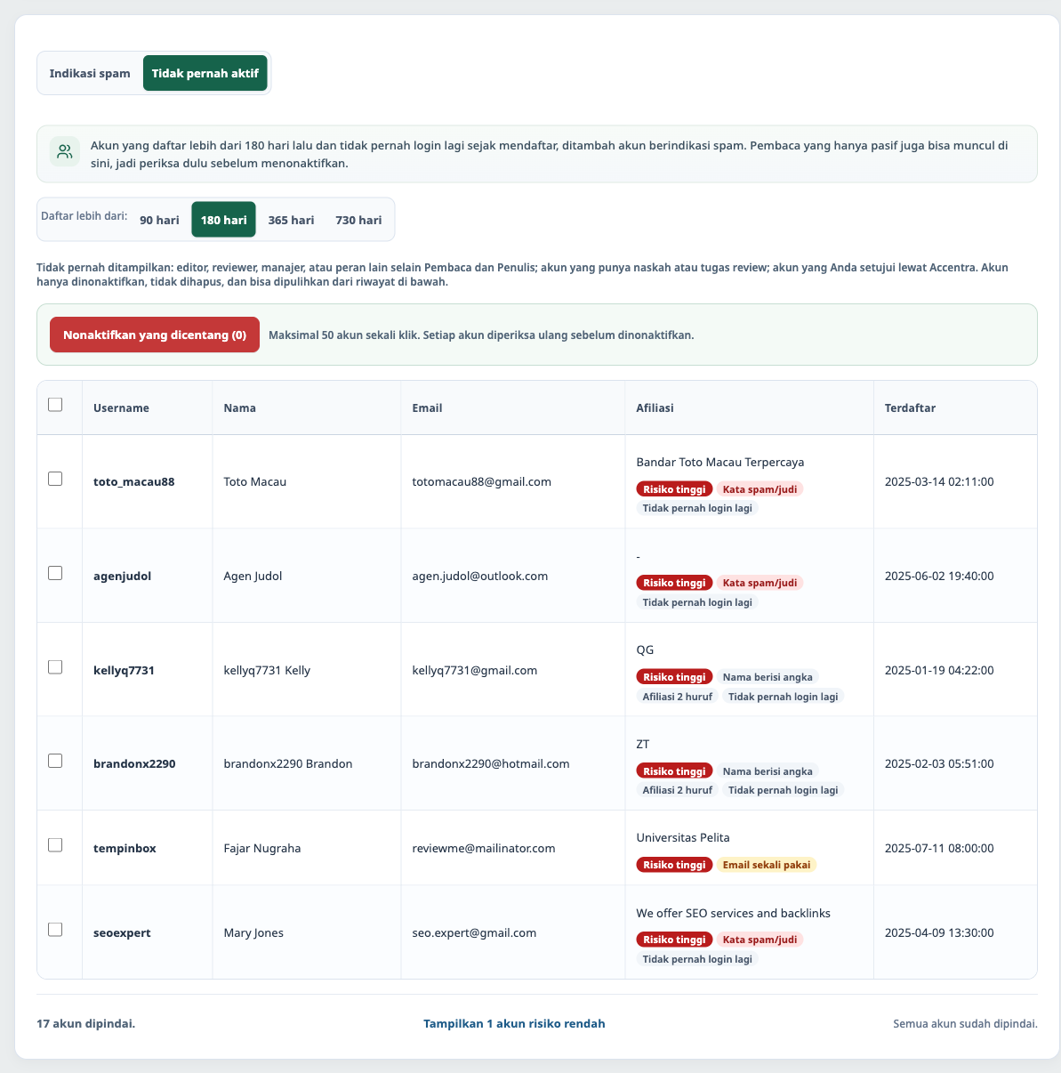Click the 17 akun dipindai text
This screenshot has height=1073, width=1061.
[x=86, y=1023]
